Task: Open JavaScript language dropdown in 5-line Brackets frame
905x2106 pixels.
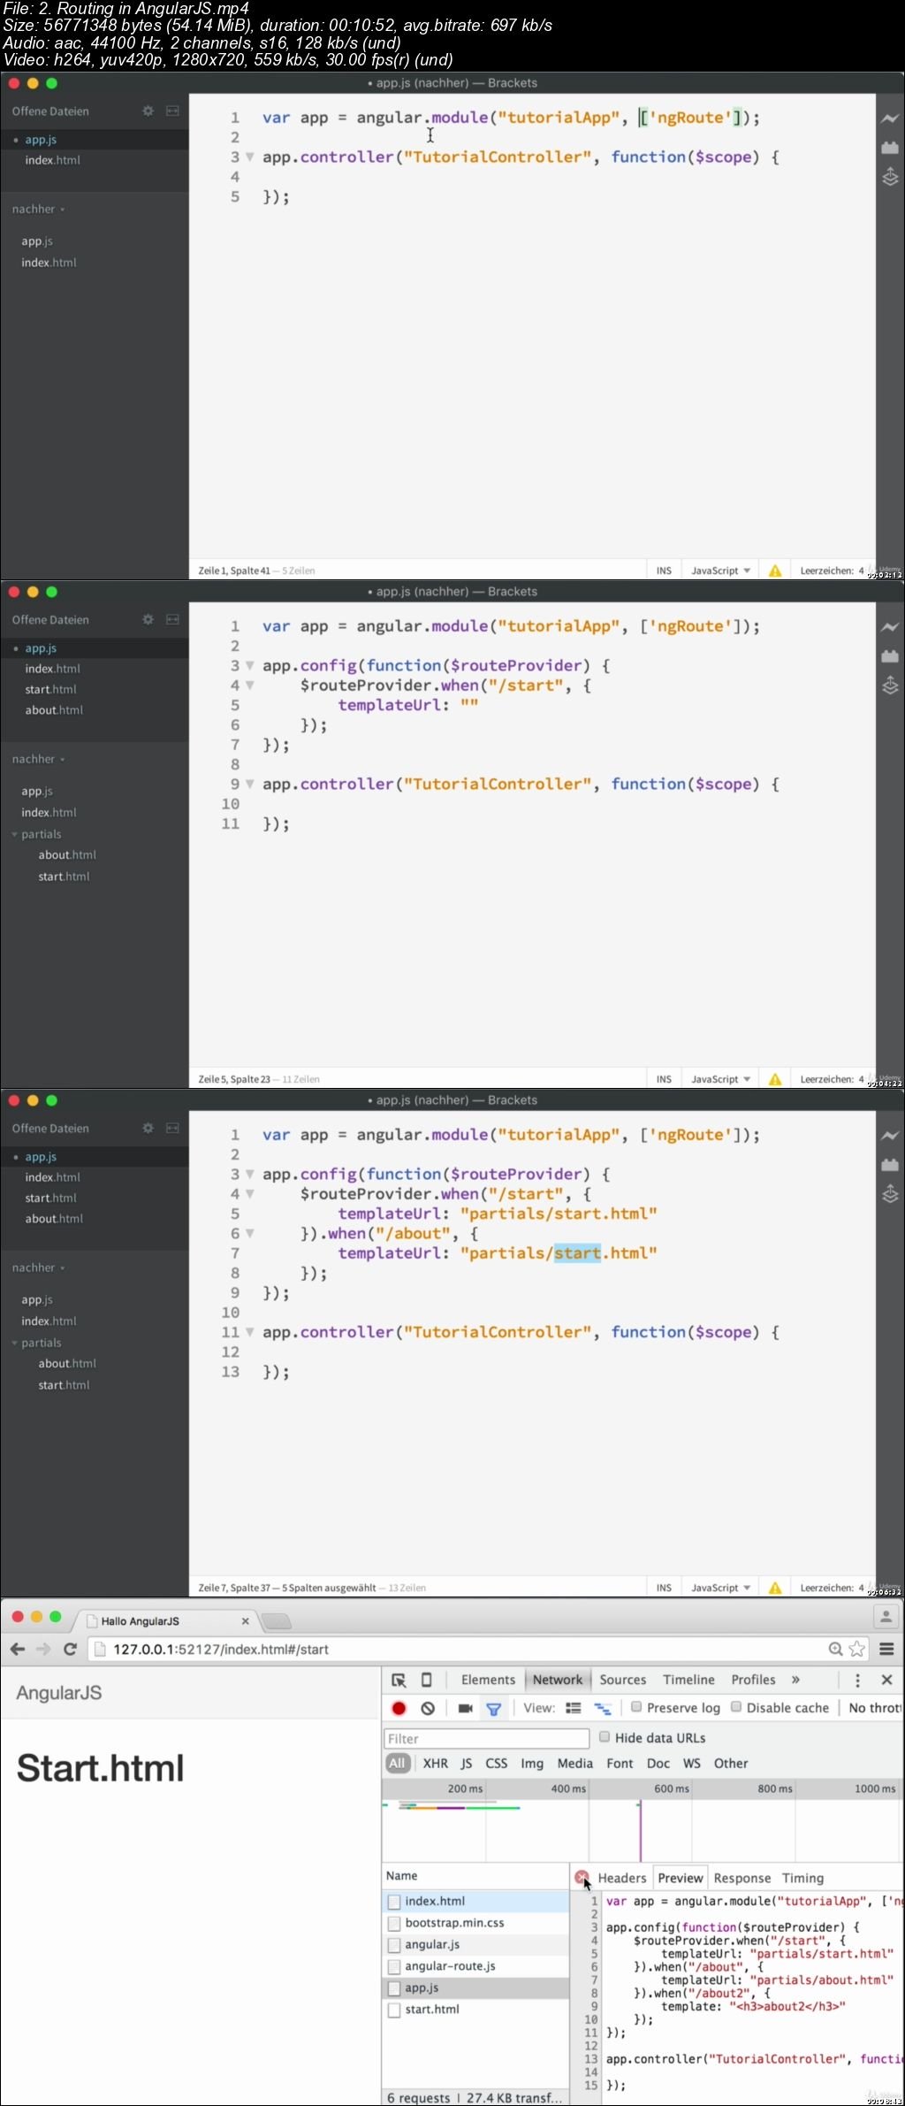Action: click(720, 571)
